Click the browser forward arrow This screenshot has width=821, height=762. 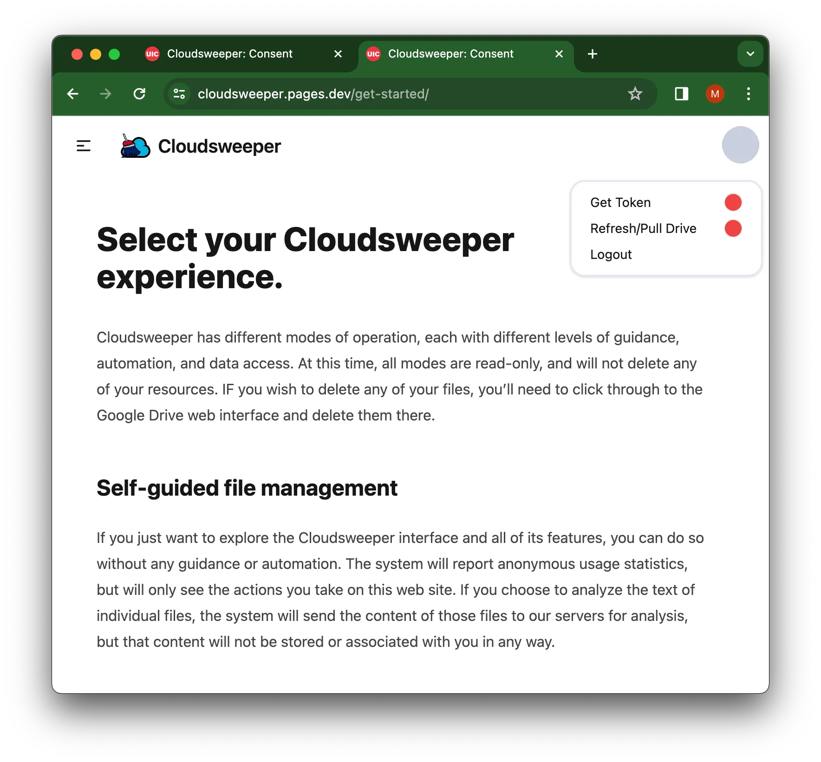click(106, 94)
